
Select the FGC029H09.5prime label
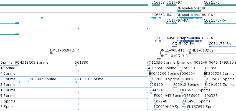(x=170, y=107)
